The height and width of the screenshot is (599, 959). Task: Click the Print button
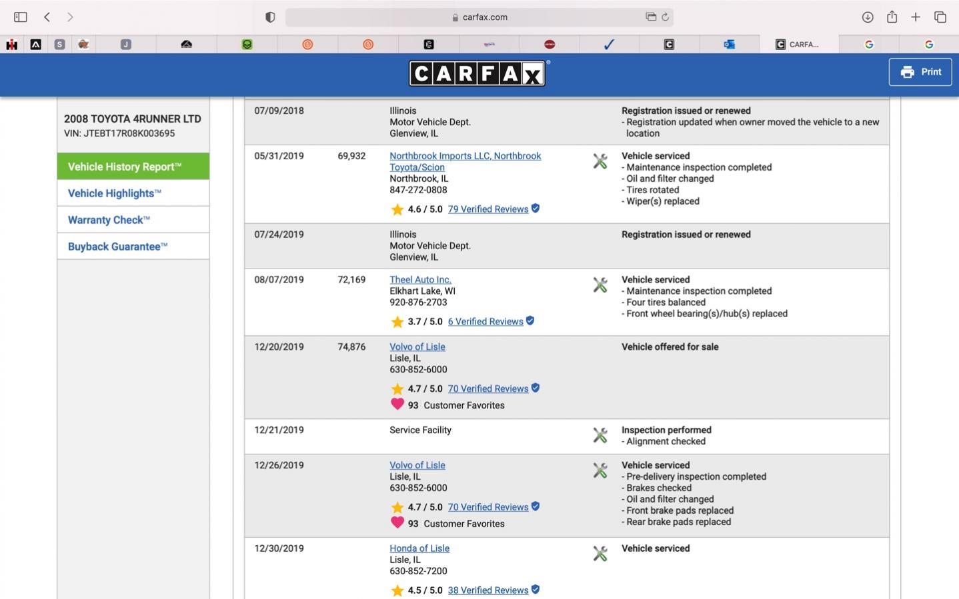click(x=920, y=72)
